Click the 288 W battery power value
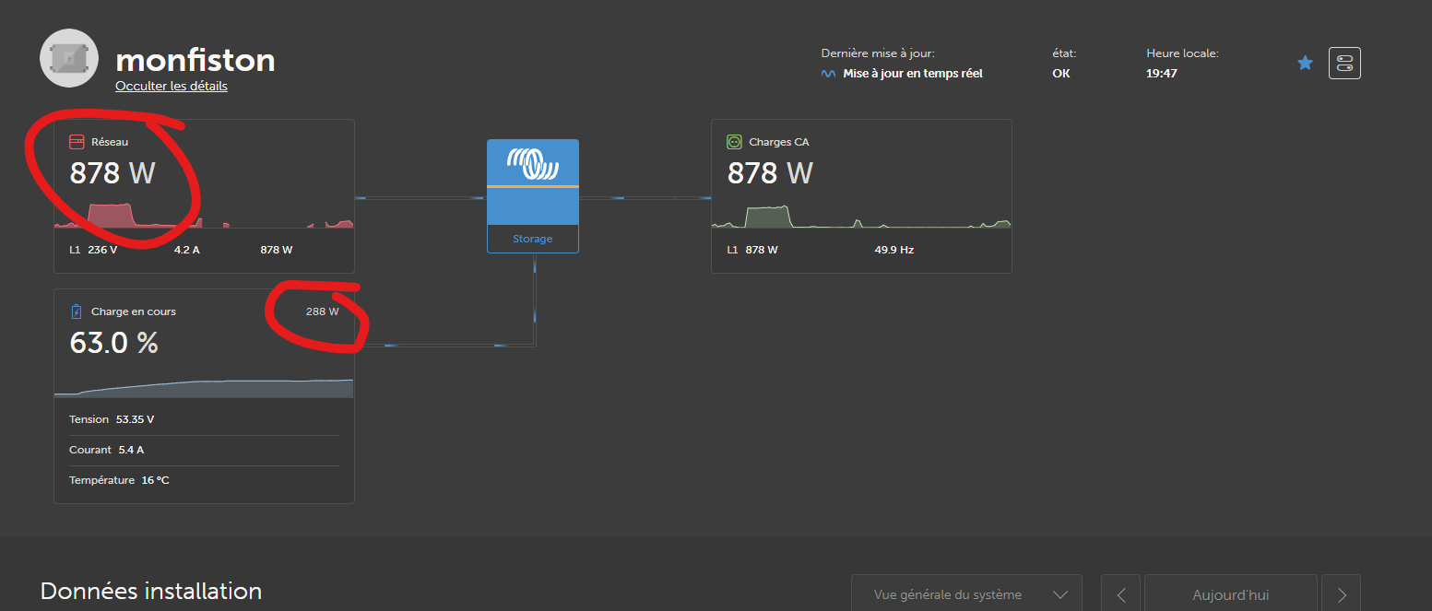The width and height of the screenshot is (1432, 611). [322, 311]
